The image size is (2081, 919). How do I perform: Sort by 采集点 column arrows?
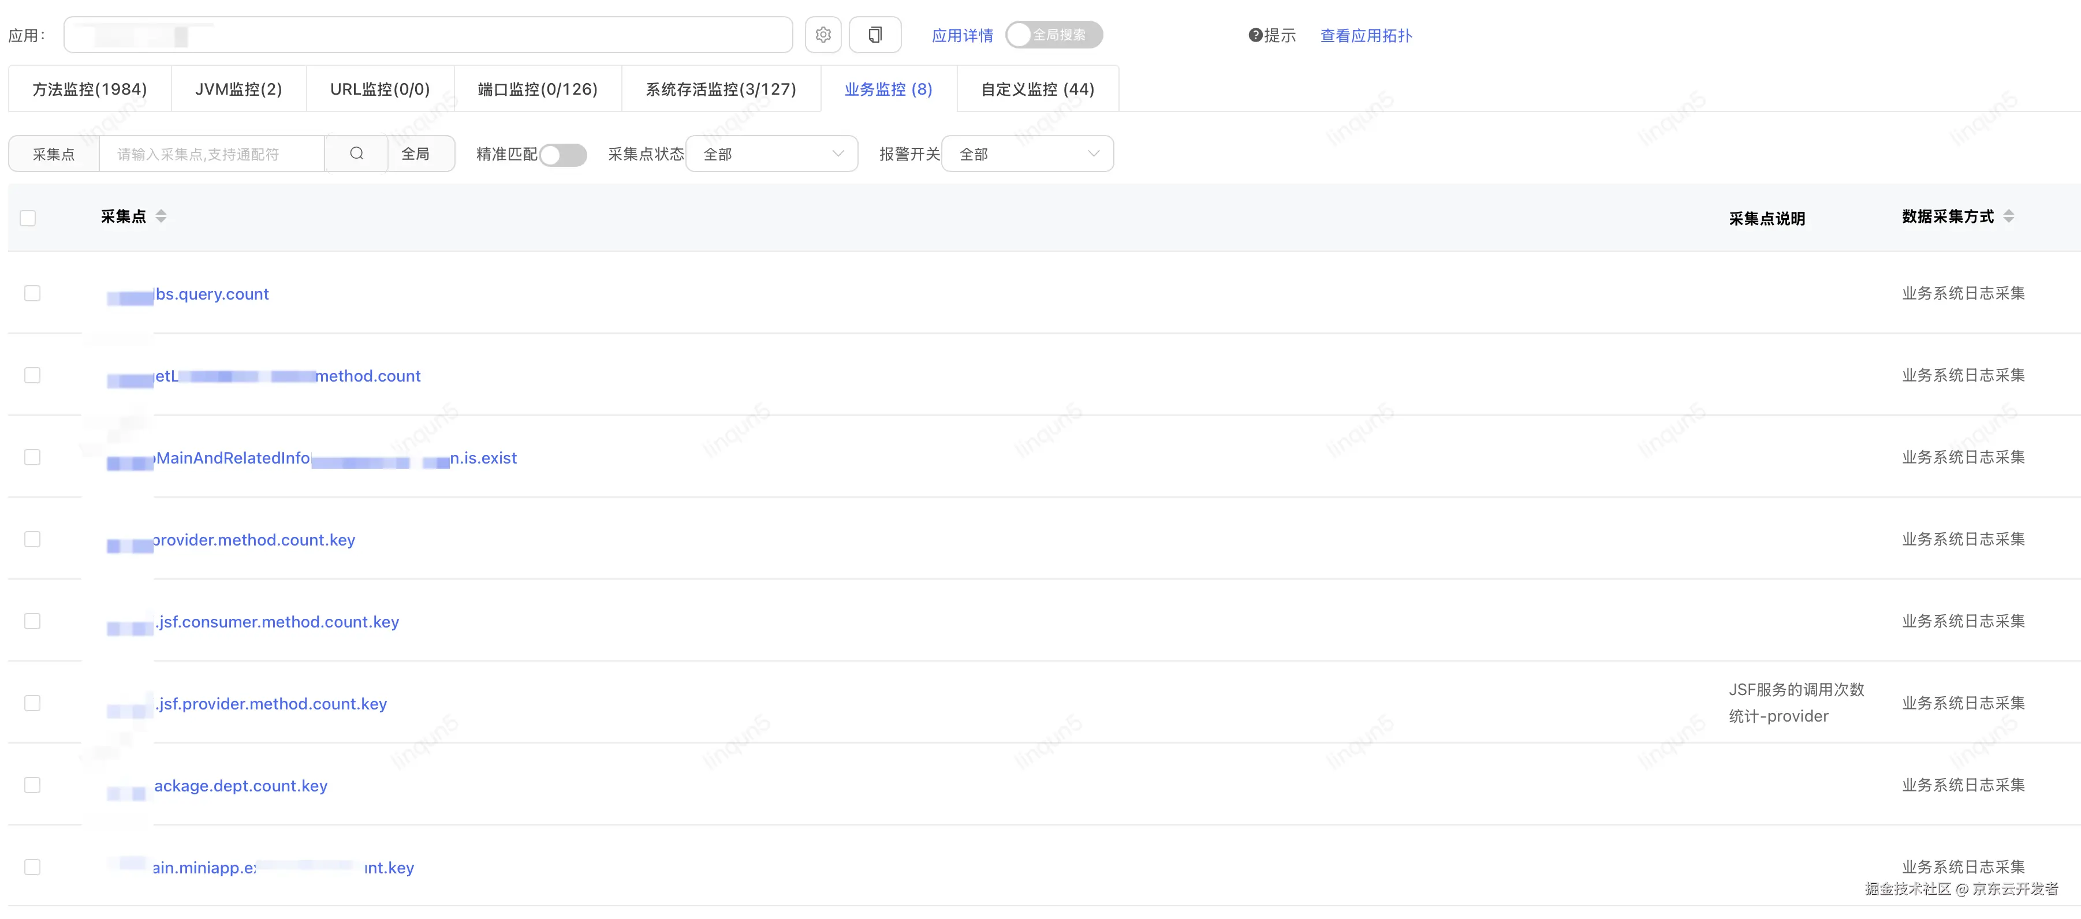[161, 216]
